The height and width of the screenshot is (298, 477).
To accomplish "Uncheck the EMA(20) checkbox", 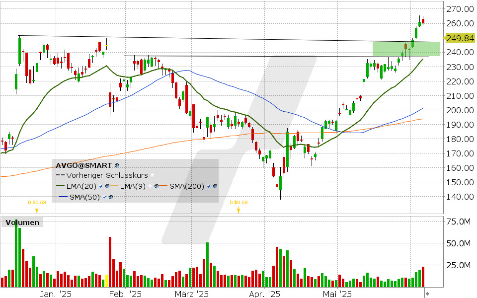I will point(101,186).
